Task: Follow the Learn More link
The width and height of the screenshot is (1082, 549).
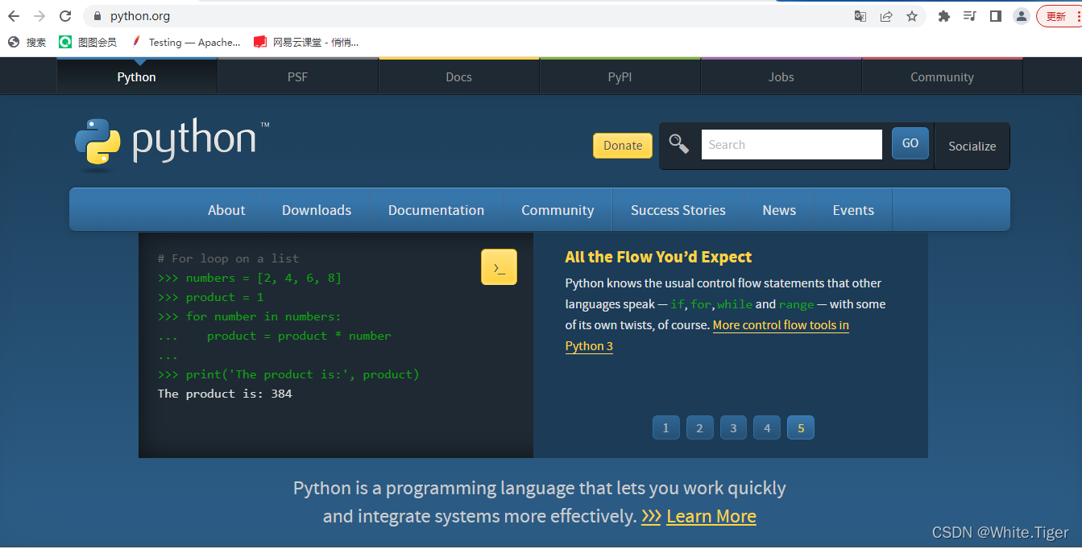Action: pos(711,517)
